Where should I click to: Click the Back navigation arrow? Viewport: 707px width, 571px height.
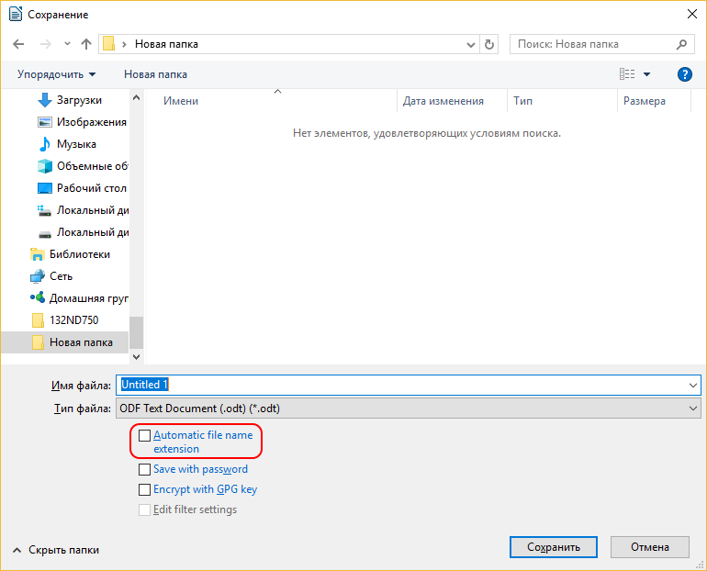pos(18,44)
